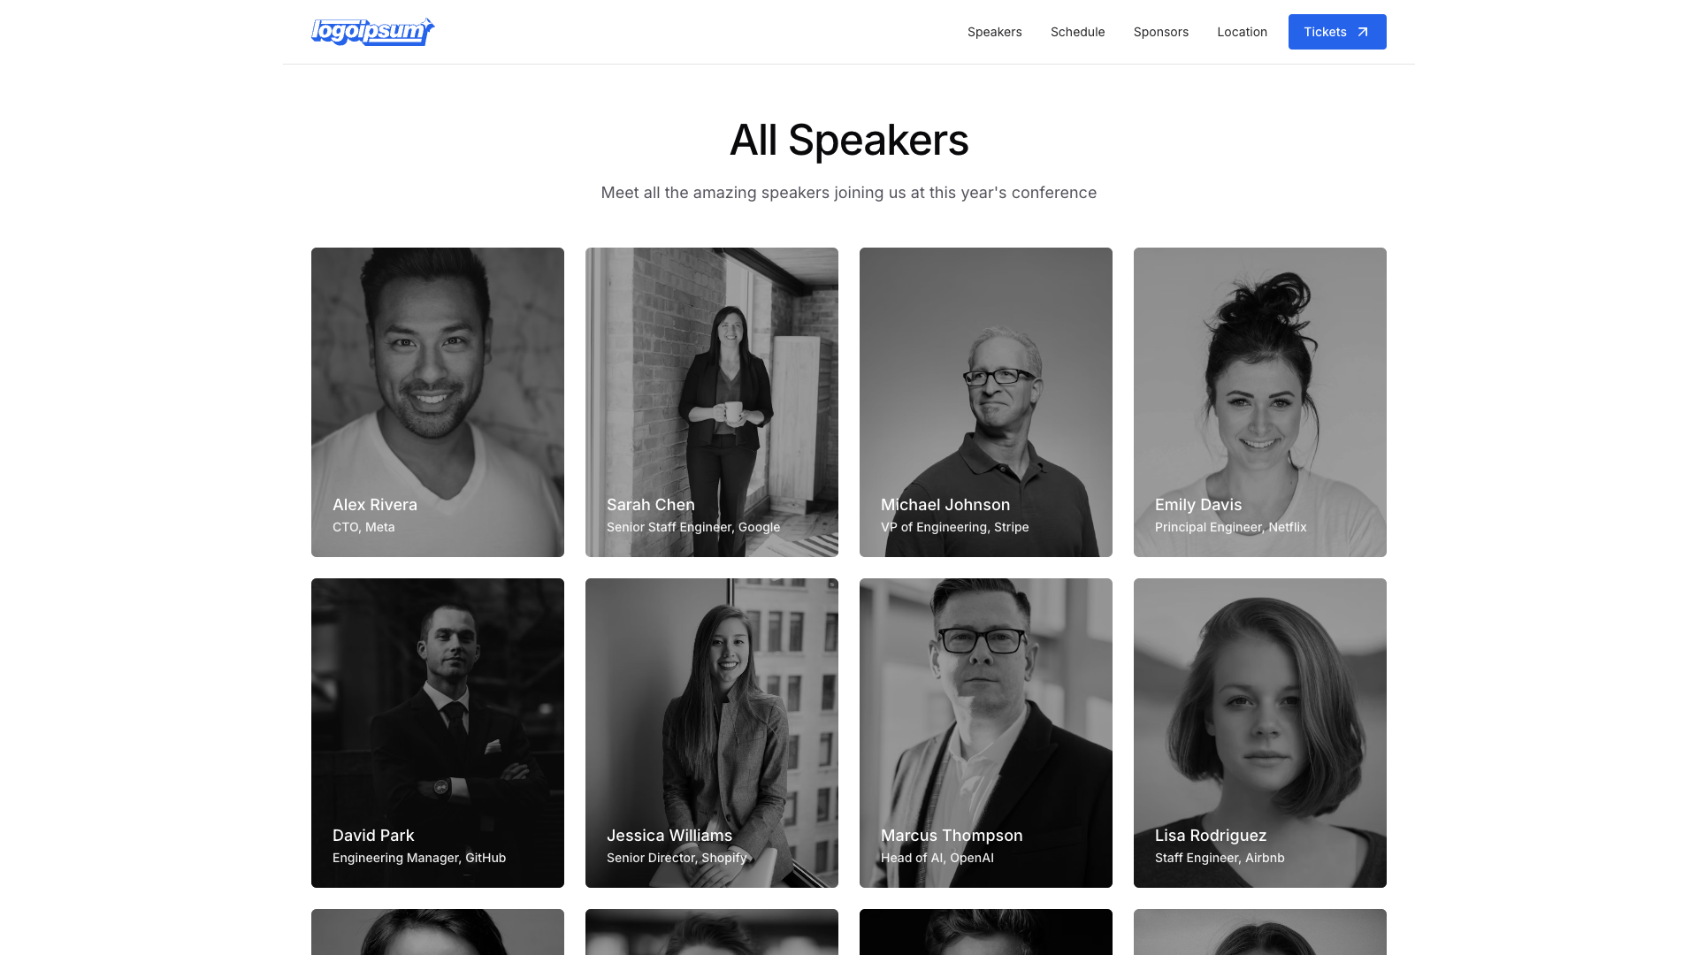Click the name Alex Rivera
Image resolution: width=1698 pixels, height=955 pixels.
(375, 505)
